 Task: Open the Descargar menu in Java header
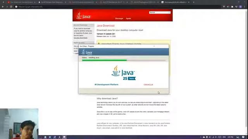click(119, 19)
